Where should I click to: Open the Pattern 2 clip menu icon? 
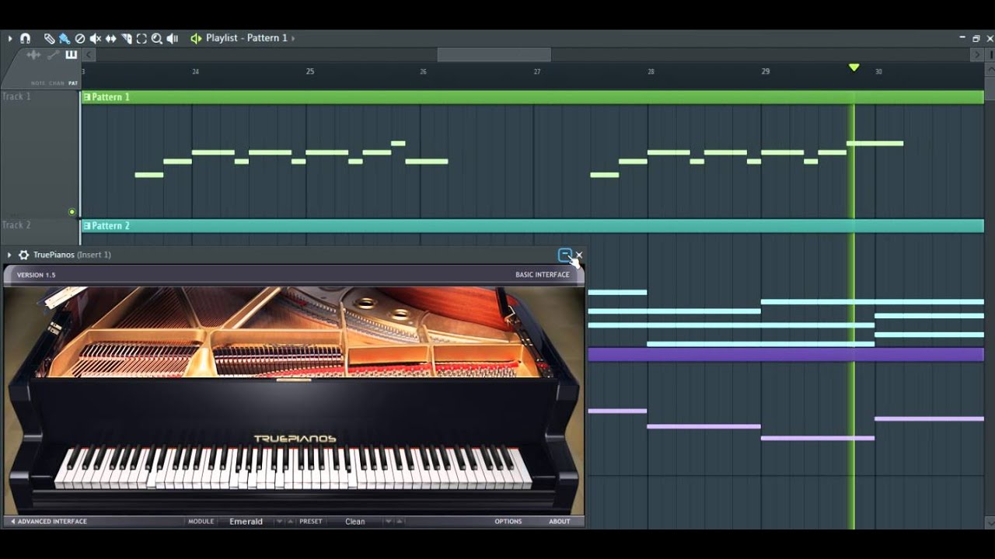[x=87, y=226]
